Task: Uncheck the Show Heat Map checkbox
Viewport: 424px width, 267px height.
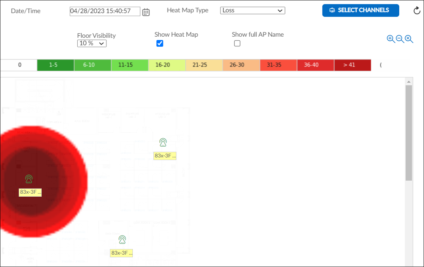Action: (x=160, y=43)
